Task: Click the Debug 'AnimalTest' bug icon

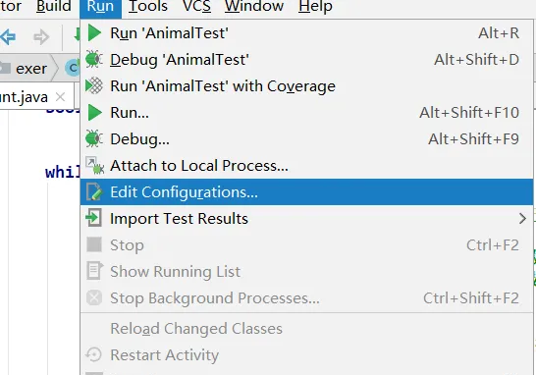Action: tap(94, 60)
